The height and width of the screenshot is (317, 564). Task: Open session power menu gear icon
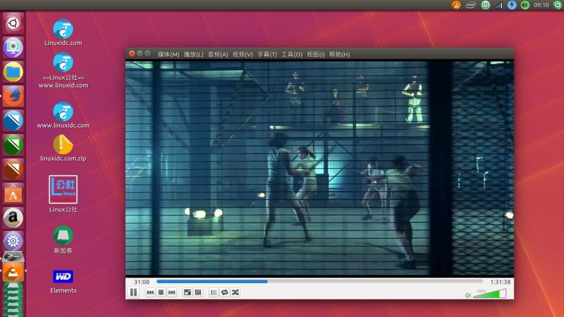click(557, 5)
